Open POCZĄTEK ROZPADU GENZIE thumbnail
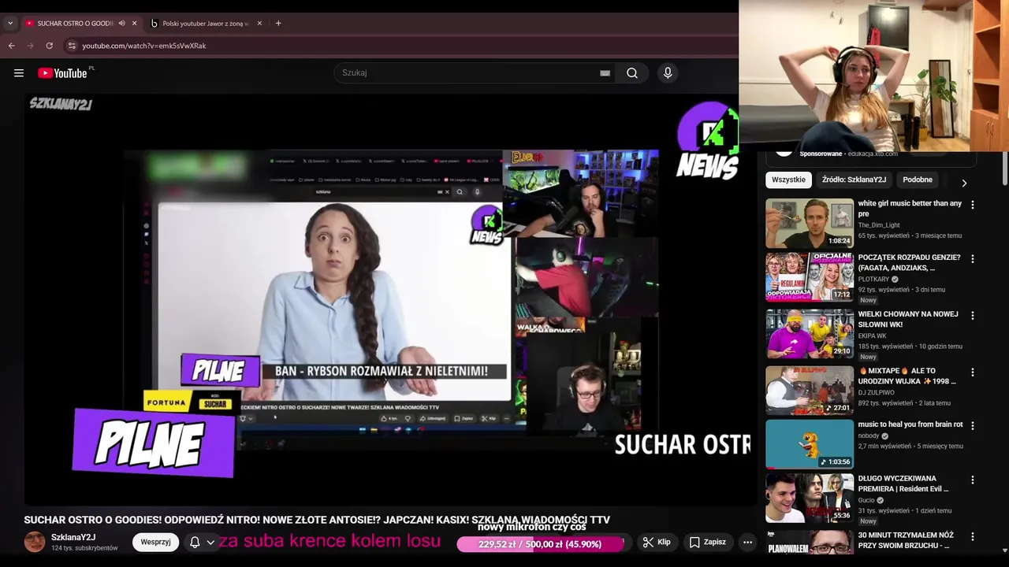 810,277
